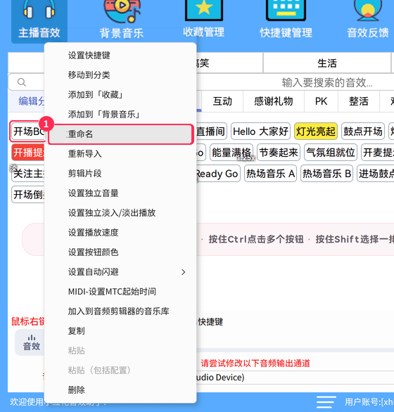
Task: Select 设置按钮颜色 menu entry
Action: click(x=120, y=252)
